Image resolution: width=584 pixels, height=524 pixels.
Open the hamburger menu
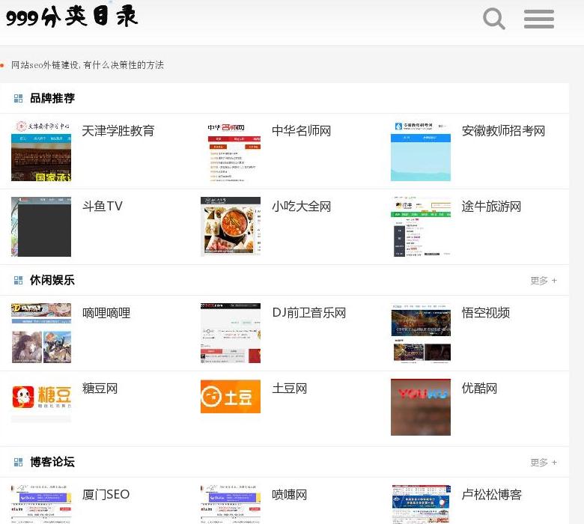pyautogui.click(x=539, y=19)
